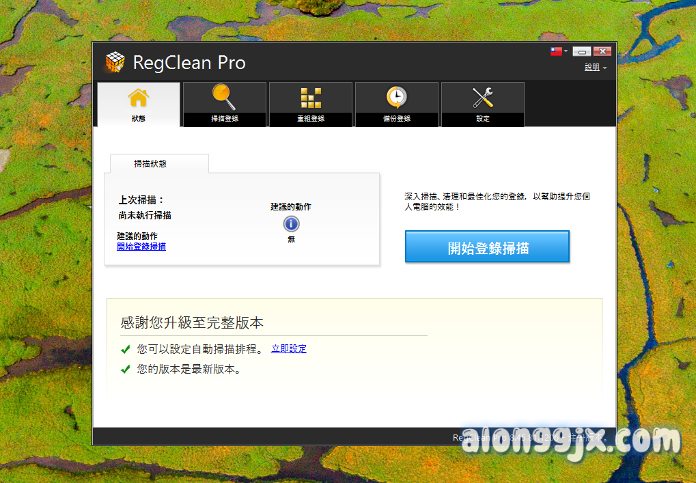
Task: Open 設定 wrench and screwdriver icon
Action: point(483,98)
